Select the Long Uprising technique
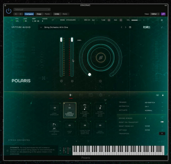This screenshot has height=164, width=171. pyautogui.click(x=100, y=128)
